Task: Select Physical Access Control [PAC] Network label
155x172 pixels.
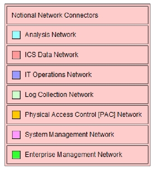Action: [83, 115]
